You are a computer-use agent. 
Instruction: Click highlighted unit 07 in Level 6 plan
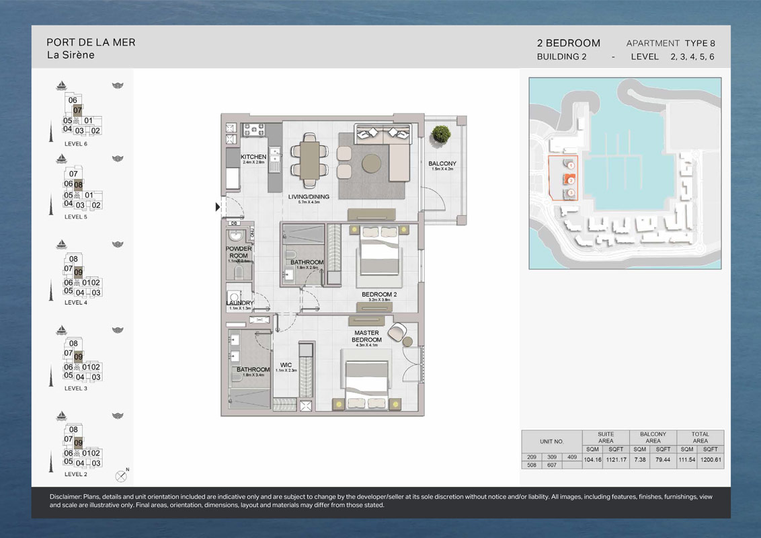[x=78, y=110]
